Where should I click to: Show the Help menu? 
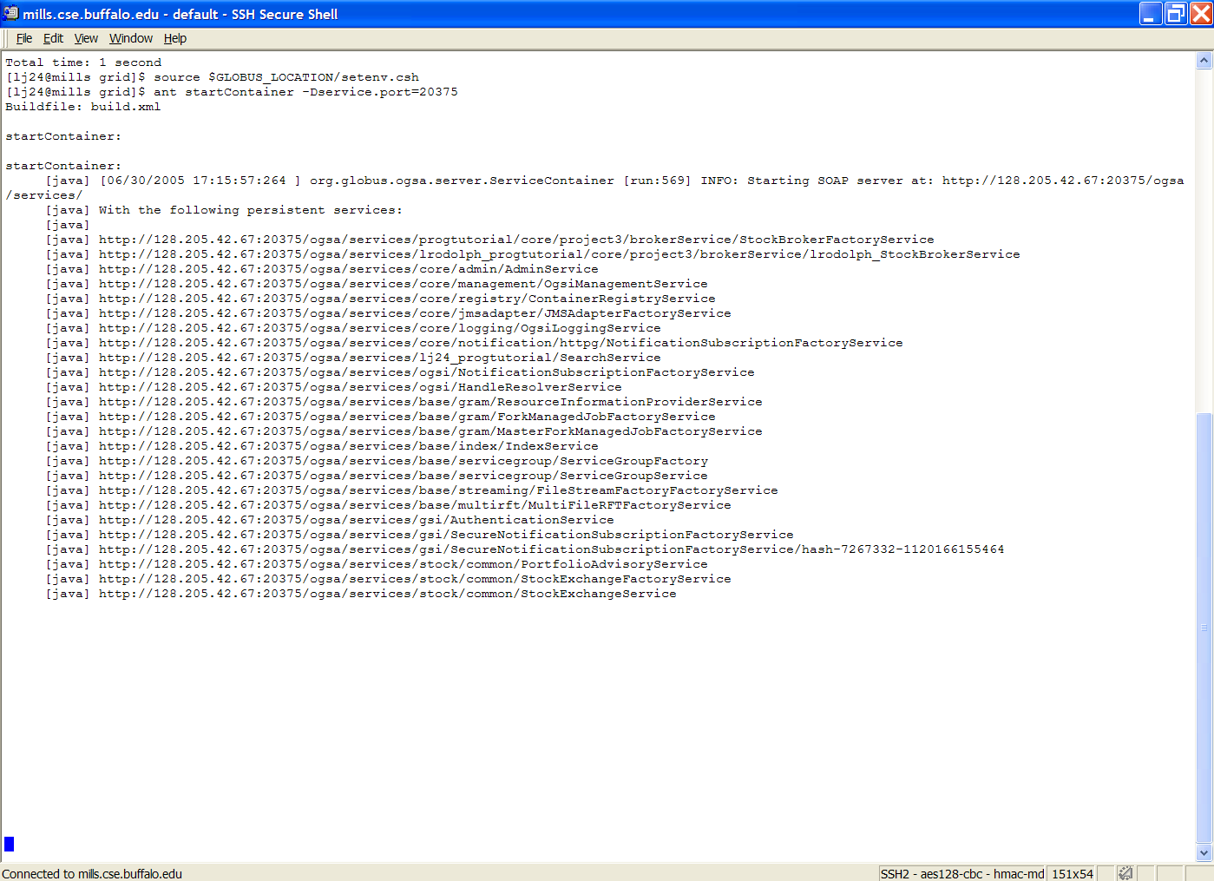pos(175,38)
